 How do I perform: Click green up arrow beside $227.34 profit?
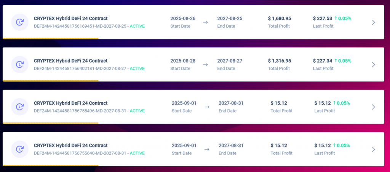tap(336, 61)
